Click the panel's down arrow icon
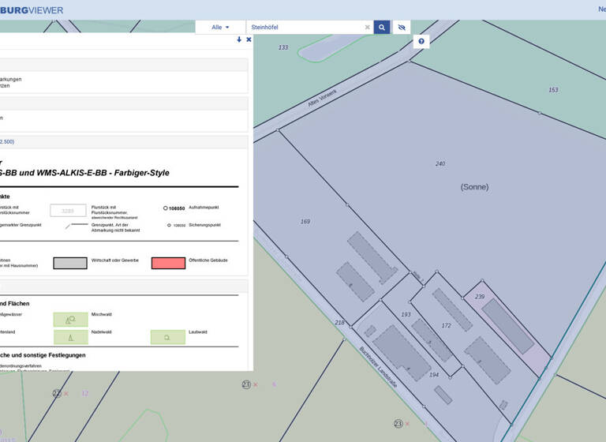The height and width of the screenshot is (442, 606). point(239,39)
